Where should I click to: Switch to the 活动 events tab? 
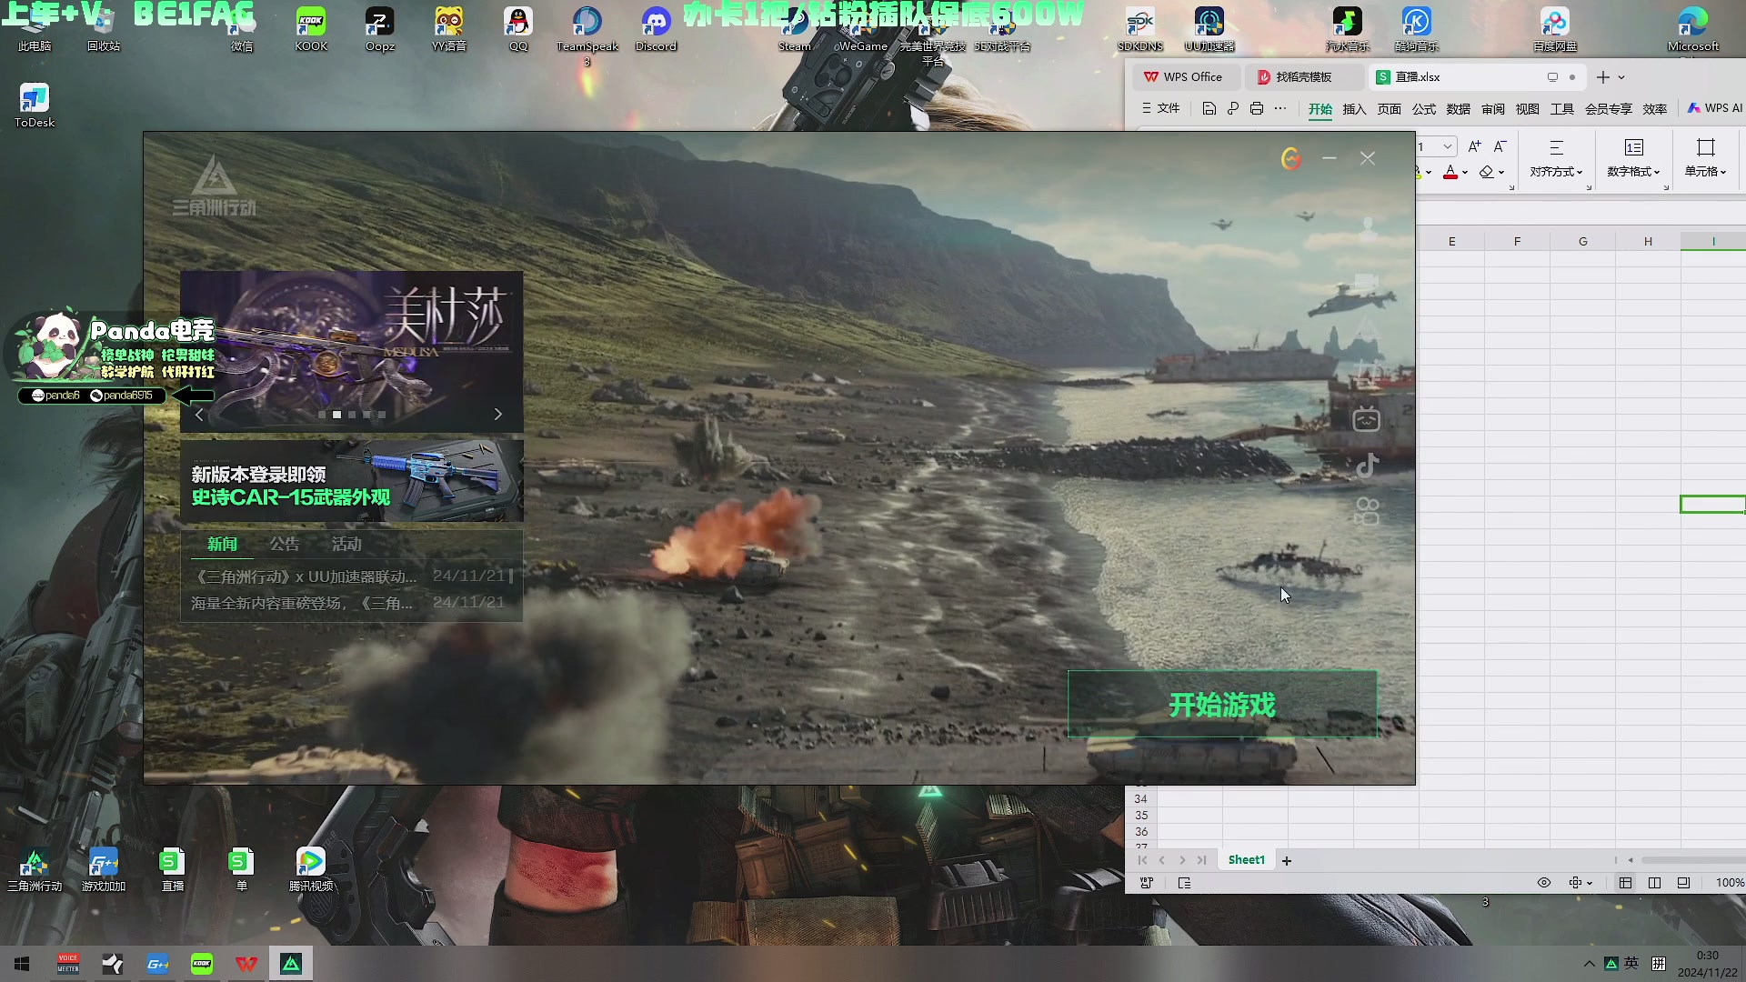pyautogui.click(x=346, y=544)
